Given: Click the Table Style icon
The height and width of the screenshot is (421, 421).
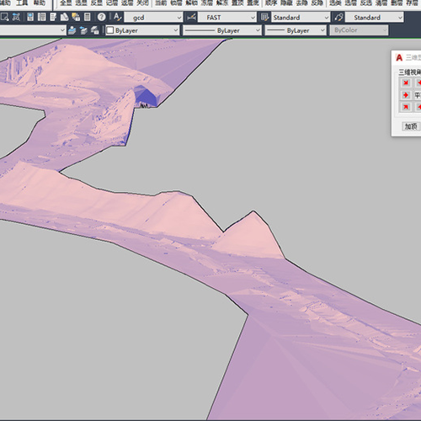Looking at the screenshot, I should tap(265, 18).
